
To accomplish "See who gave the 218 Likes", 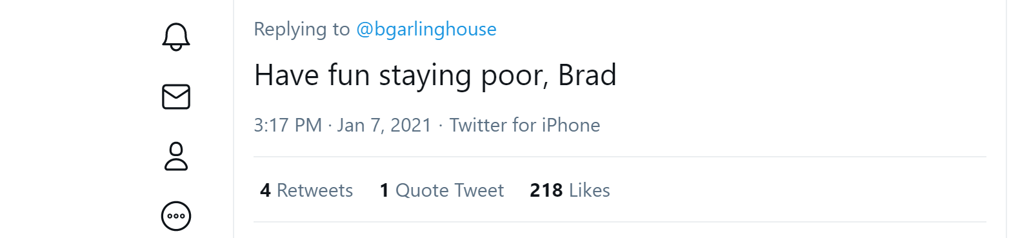I will click(x=570, y=190).
